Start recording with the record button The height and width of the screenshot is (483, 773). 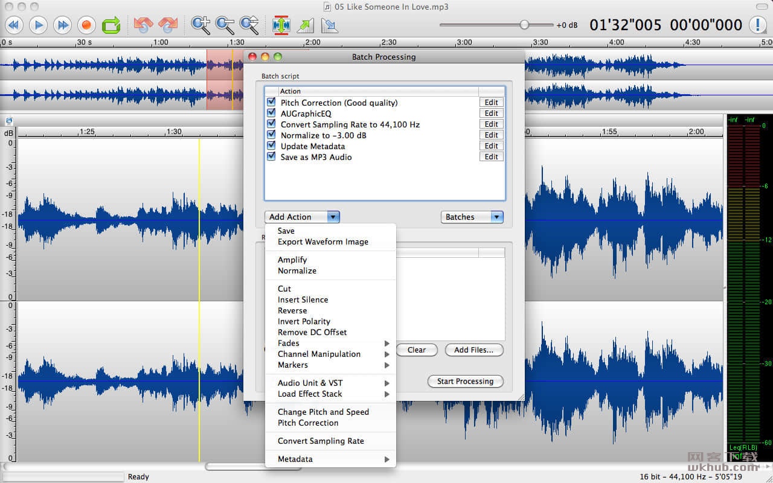86,25
